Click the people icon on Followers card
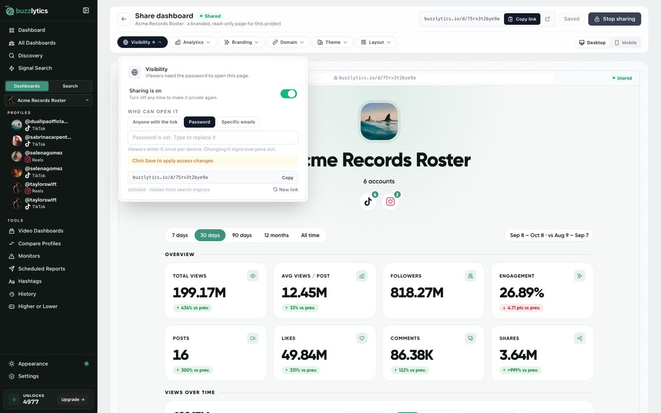Screen dimensions: 661x413 coord(470,276)
